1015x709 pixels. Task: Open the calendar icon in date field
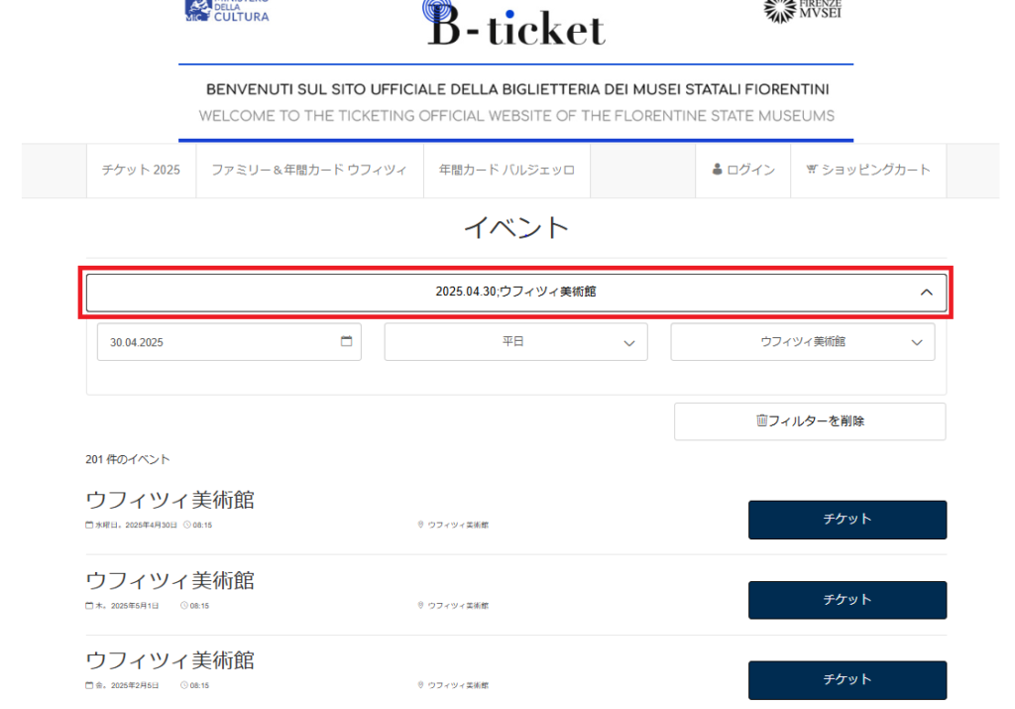tap(346, 341)
